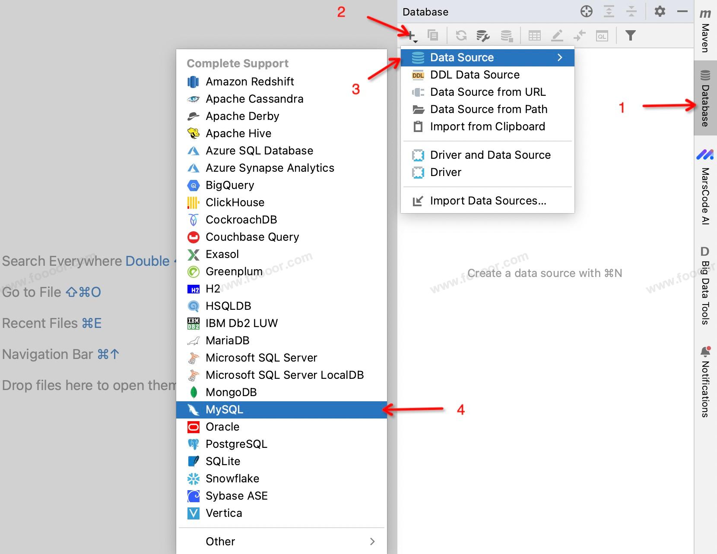Click the Data Source Properties wrench icon
This screenshot has height=554, width=717.
(483, 36)
